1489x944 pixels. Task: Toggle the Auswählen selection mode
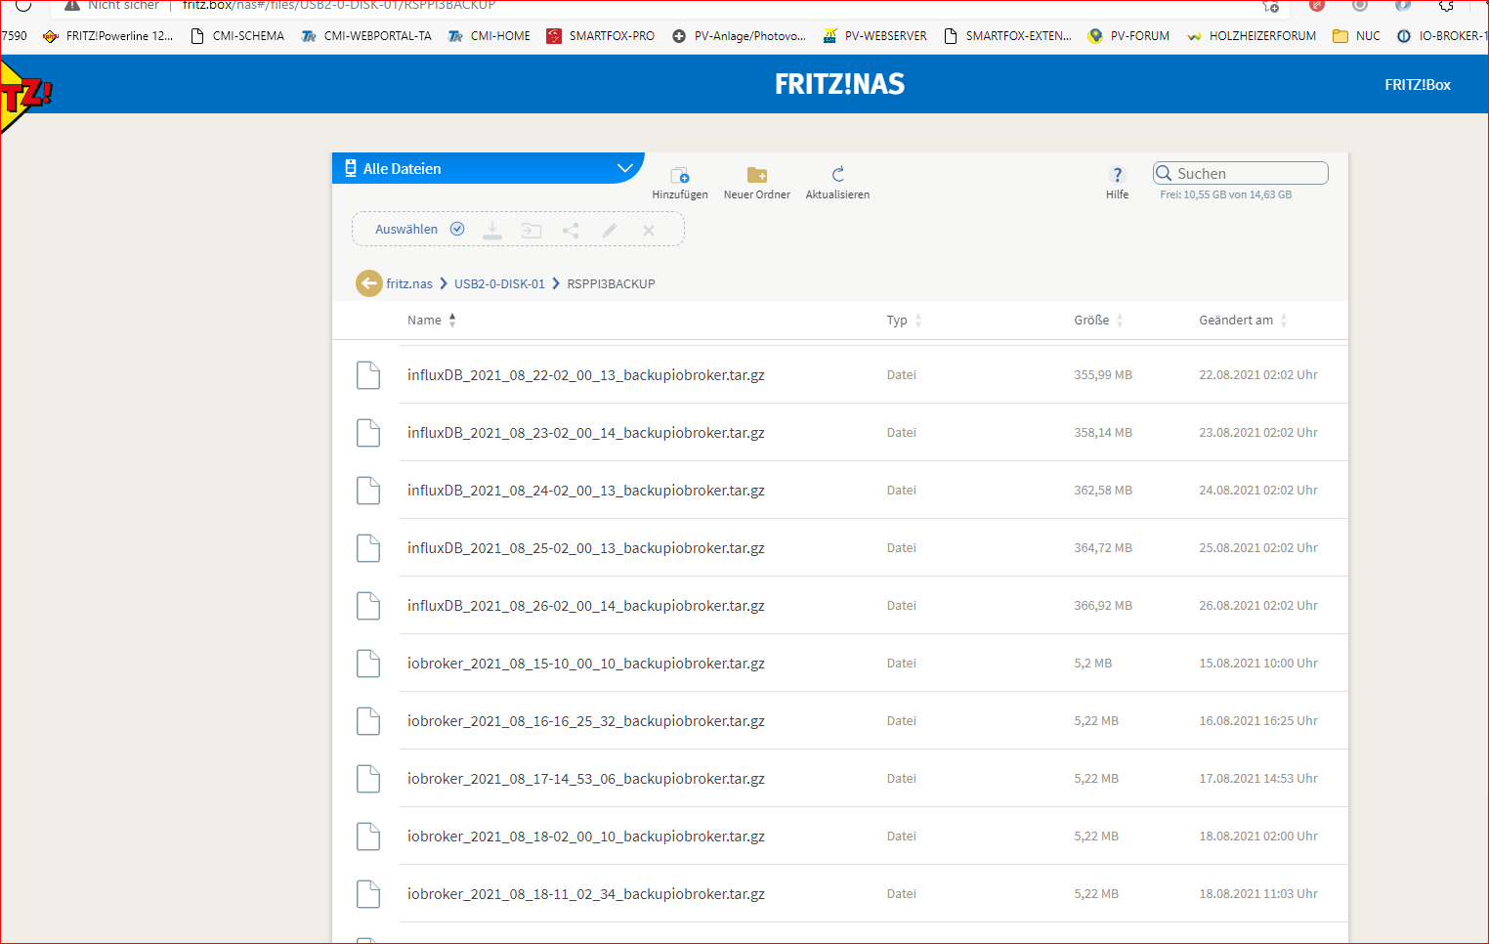pos(419,229)
